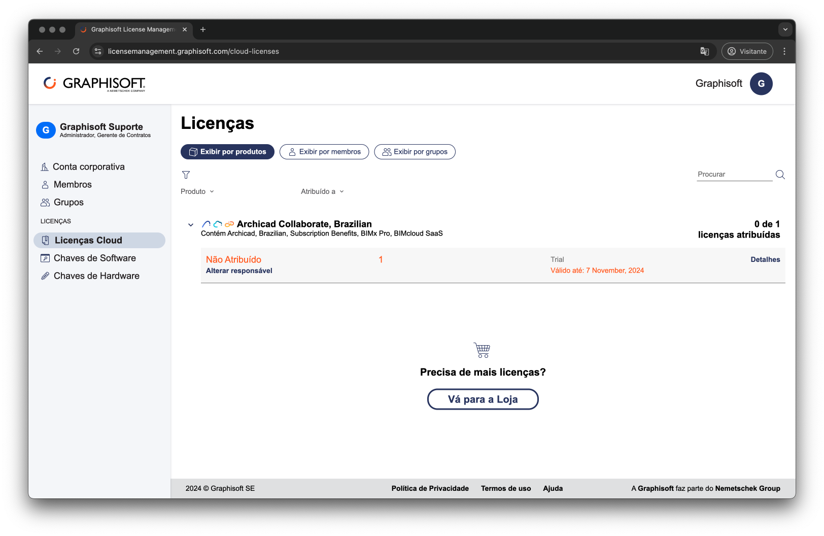Screen dimensions: 824x536
Task: Click the browser address bar URL
Action: [193, 51]
